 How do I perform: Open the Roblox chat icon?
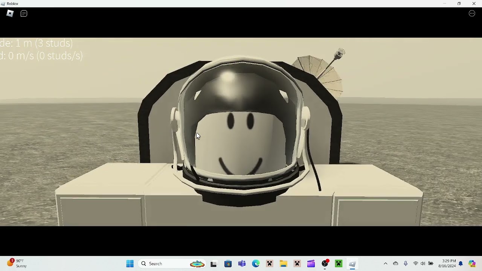tap(24, 14)
